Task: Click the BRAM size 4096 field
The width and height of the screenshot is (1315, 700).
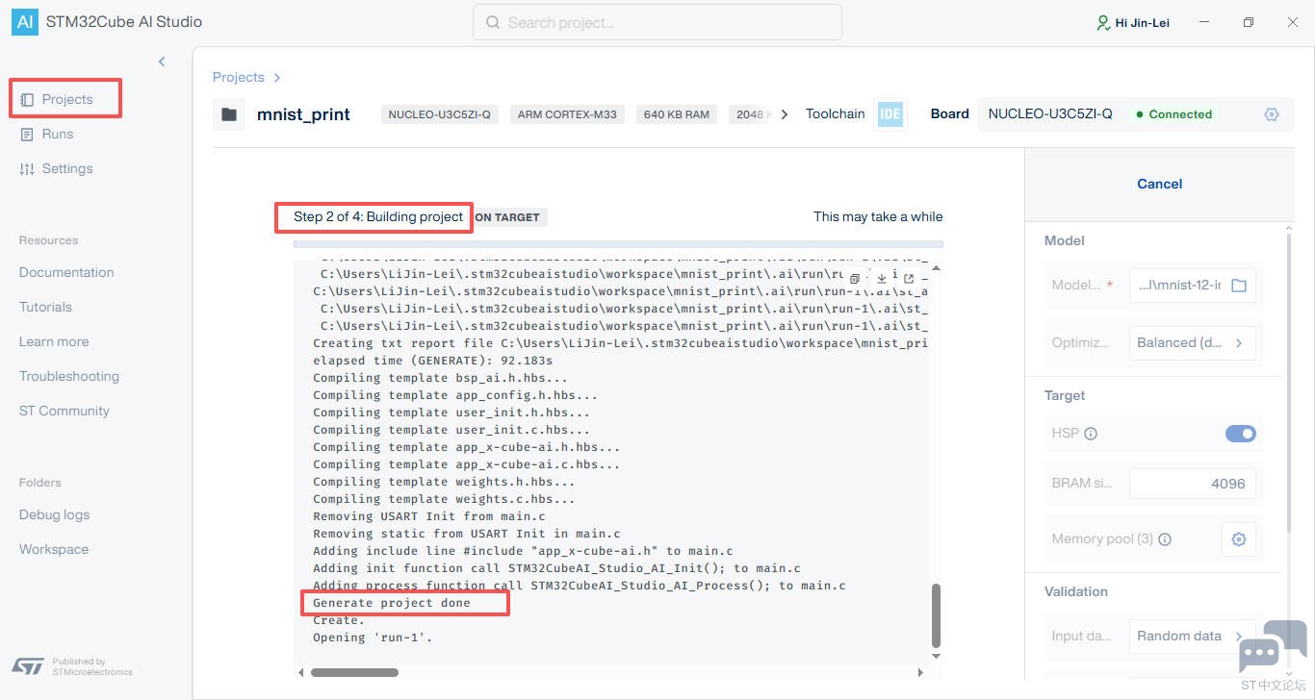Action: [x=1192, y=484]
